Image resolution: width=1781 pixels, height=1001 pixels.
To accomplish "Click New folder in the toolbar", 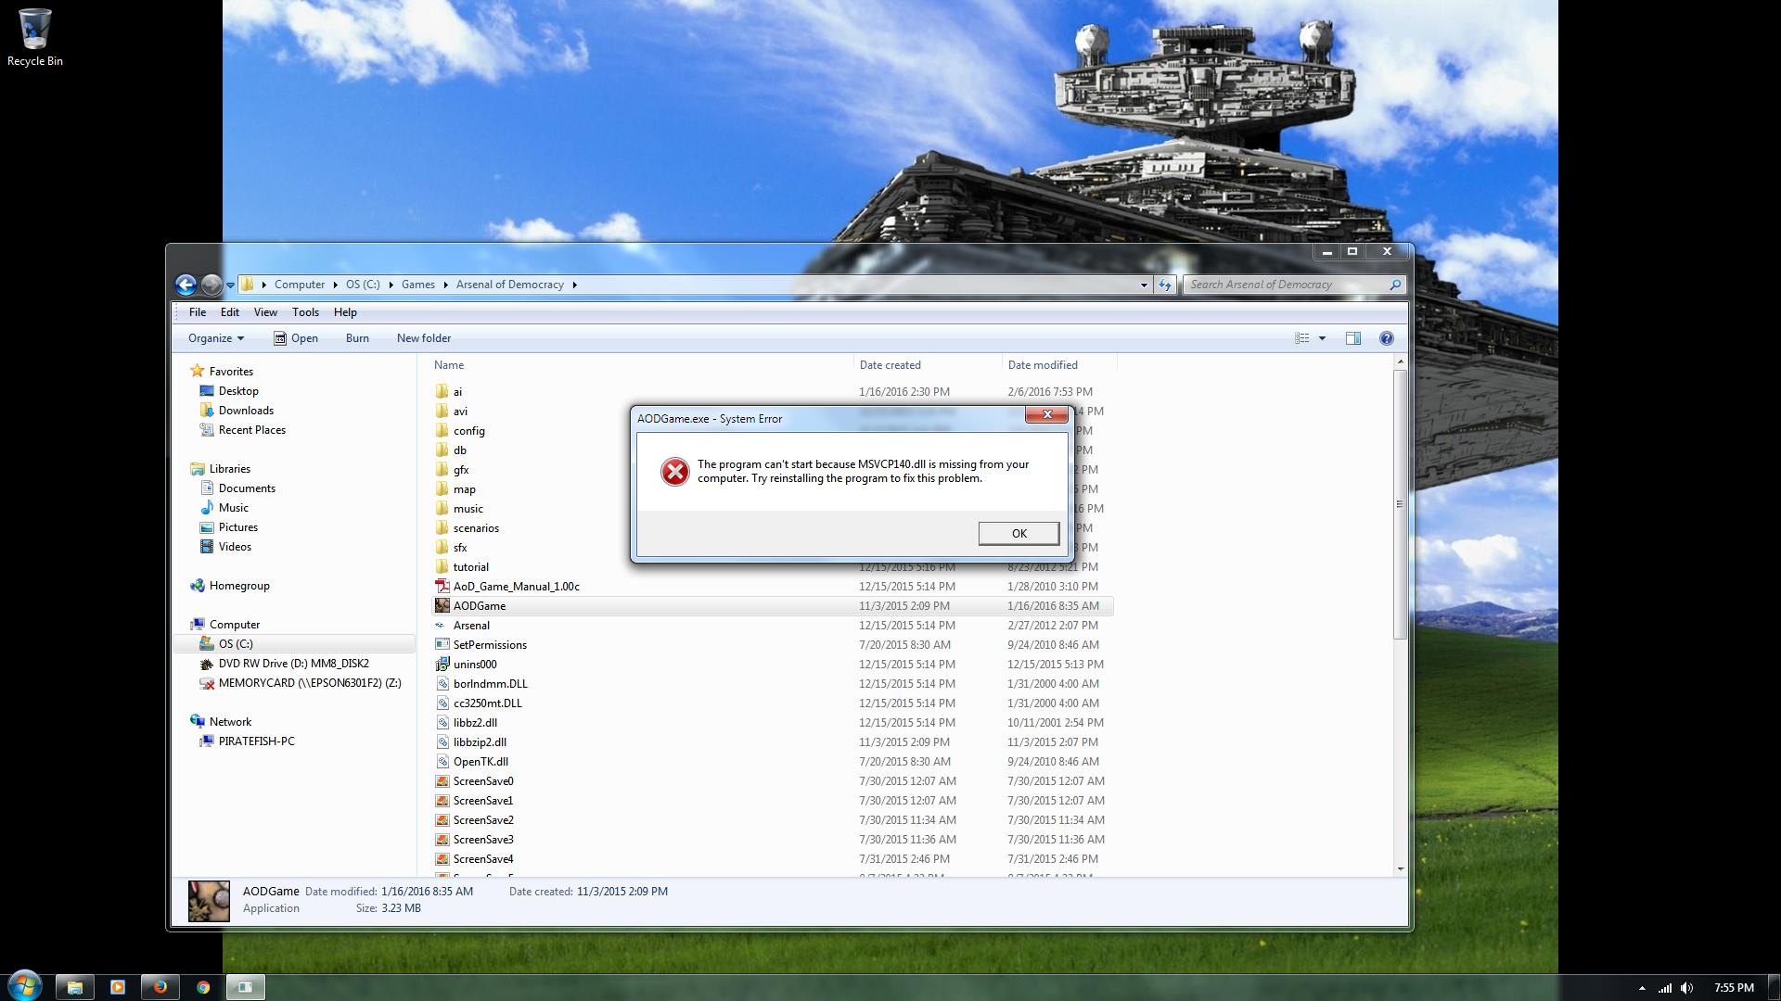I will tap(424, 338).
